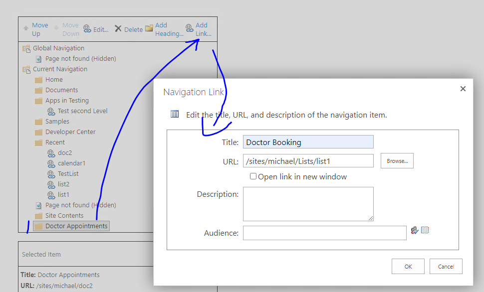This screenshot has width=484, height=292.
Task: Select Page not found under Global Navigation
Action: click(x=80, y=59)
